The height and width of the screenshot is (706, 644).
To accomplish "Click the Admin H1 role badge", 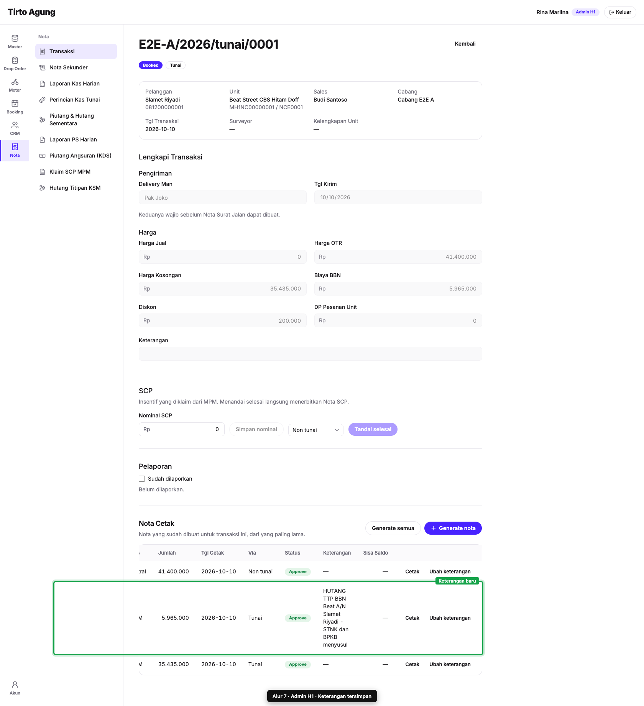I will coord(585,12).
